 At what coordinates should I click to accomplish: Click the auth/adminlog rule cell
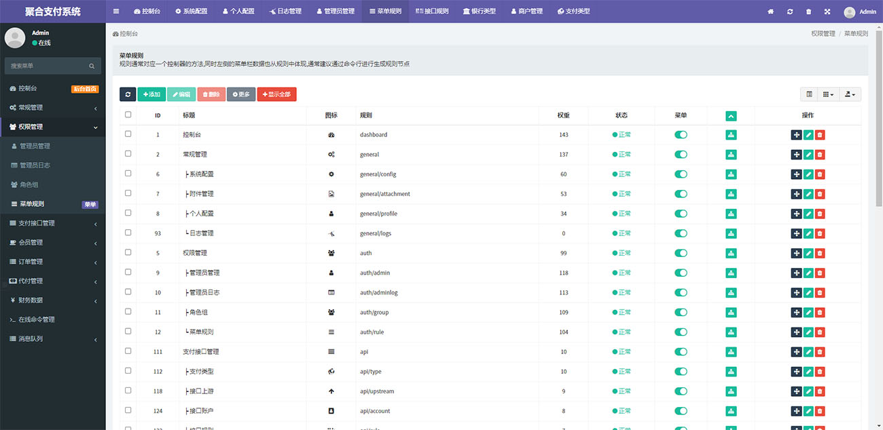[379, 293]
